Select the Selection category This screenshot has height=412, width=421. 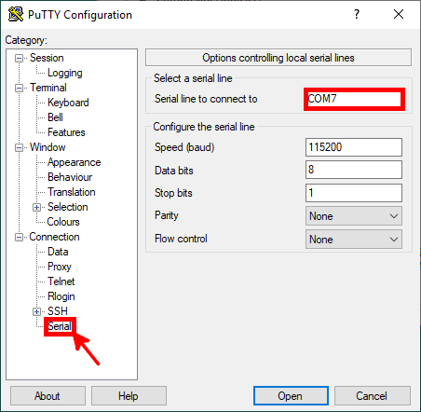click(68, 207)
